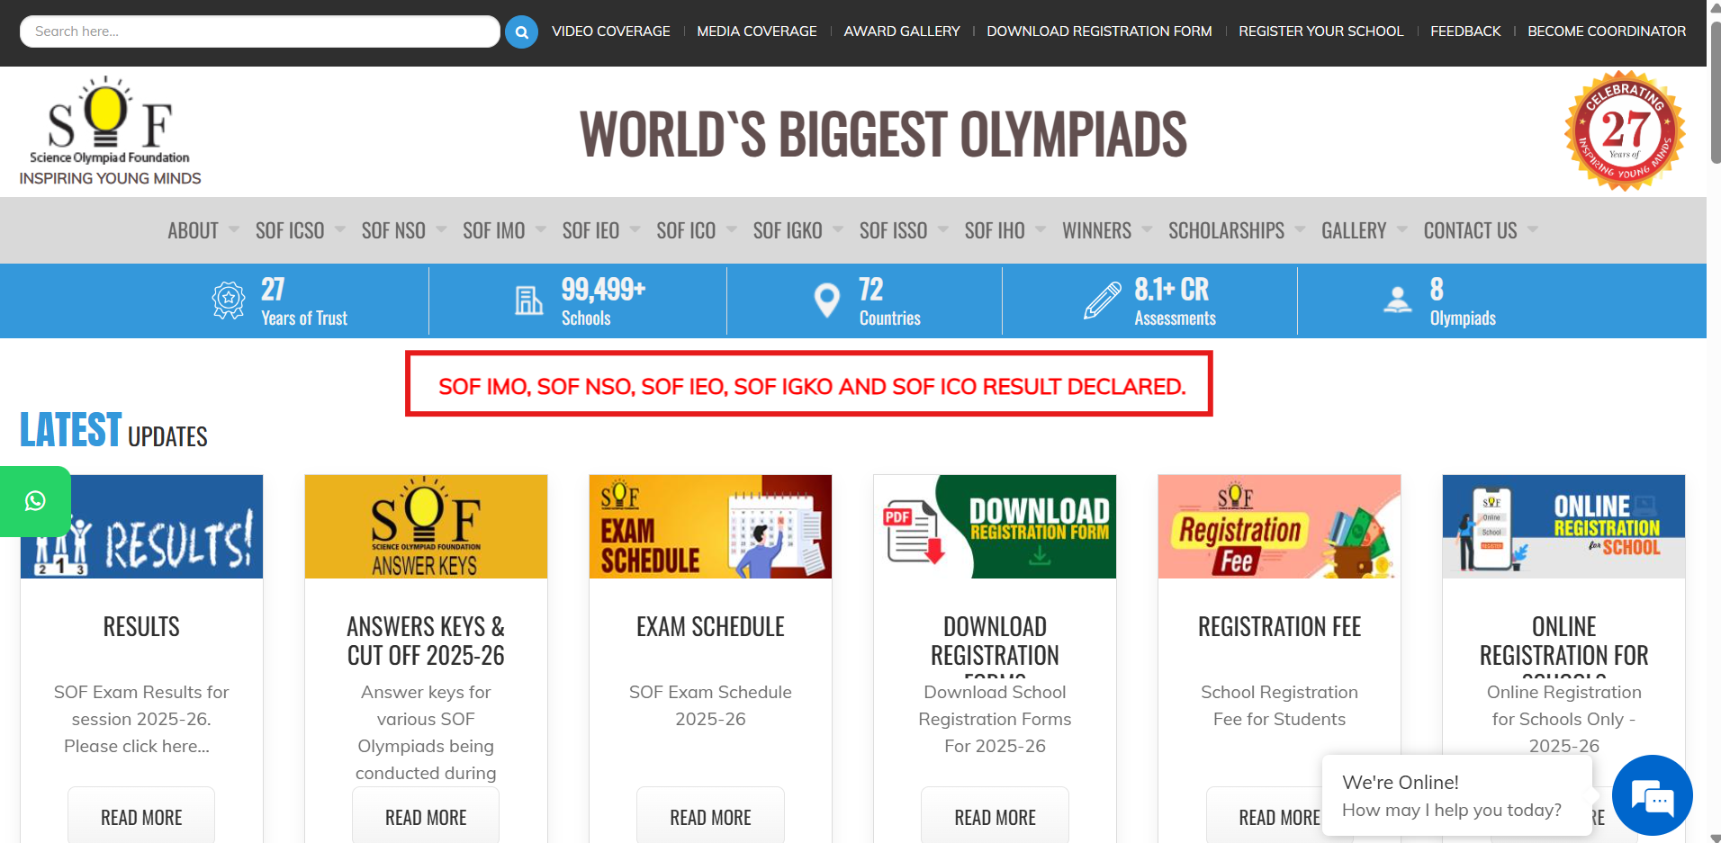Click READ MORE under Download Registration
1721x843 pixels.
(995, 816)
